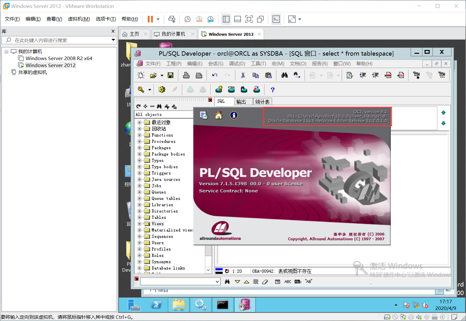This screenshot has height=321, width=466.
Task: Click the Execute gear icon
Action: click(162, 90)
